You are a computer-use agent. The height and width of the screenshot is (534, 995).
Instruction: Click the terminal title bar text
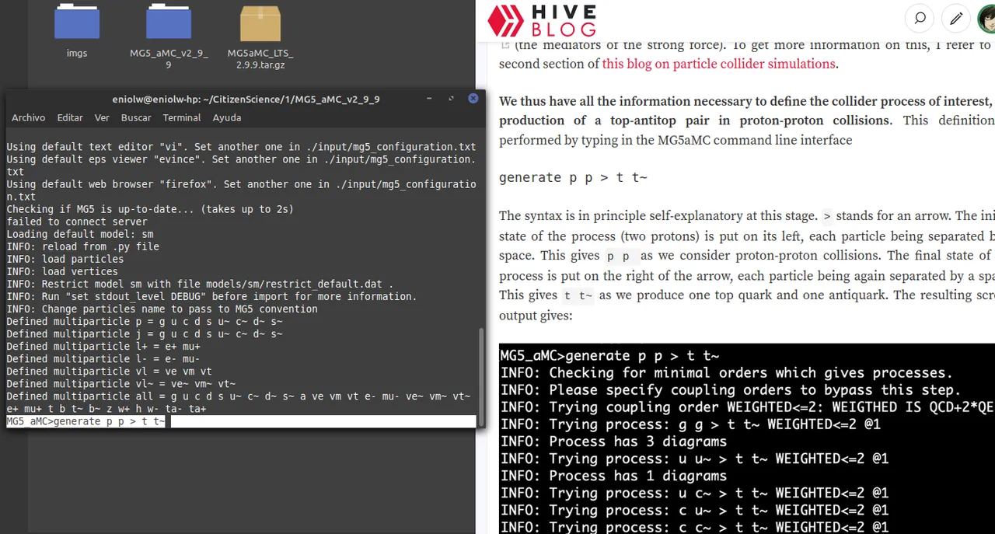(246, 99)
